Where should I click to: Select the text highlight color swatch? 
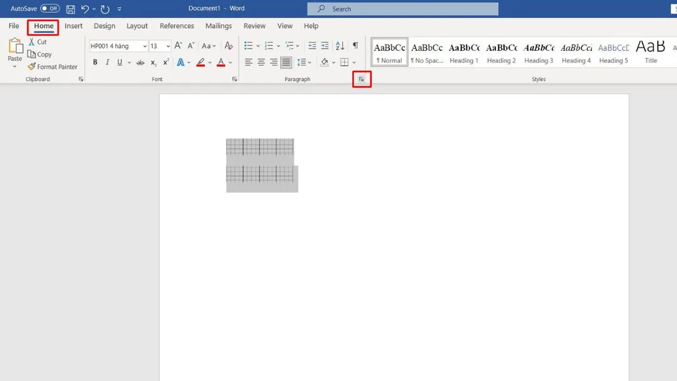click(199, 62)
